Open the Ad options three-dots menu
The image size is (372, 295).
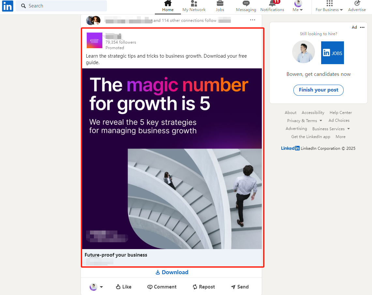tap(362, 27)
